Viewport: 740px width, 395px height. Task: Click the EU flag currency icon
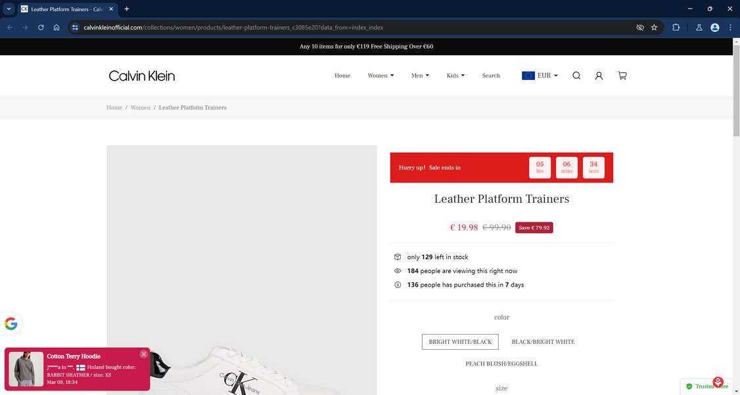[528, 75]
